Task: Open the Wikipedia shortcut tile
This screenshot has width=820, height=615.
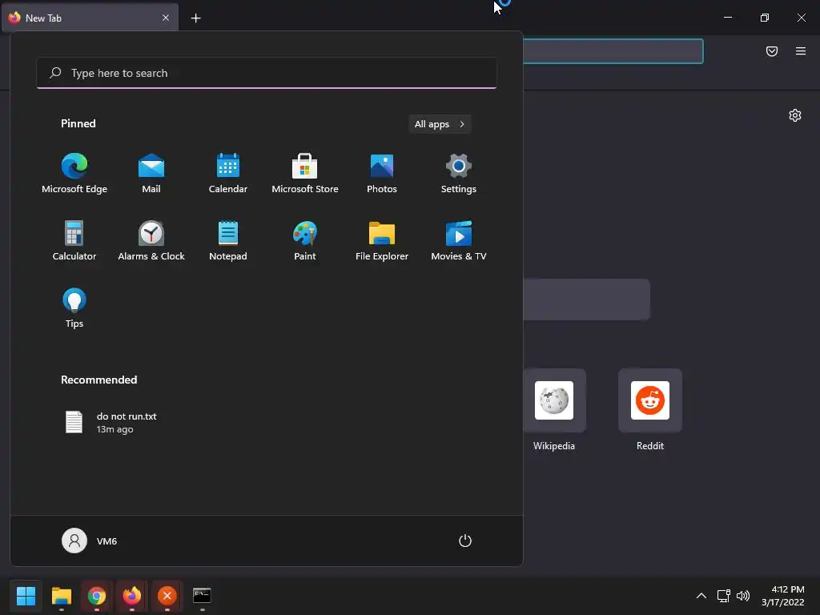Action: 554,410
